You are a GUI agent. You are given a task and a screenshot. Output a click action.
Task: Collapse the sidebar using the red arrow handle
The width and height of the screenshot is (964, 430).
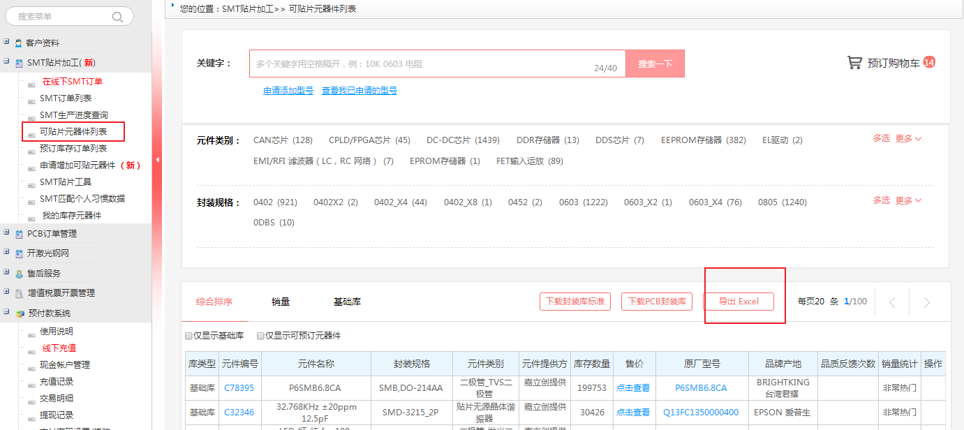click(x=157, y=160)
